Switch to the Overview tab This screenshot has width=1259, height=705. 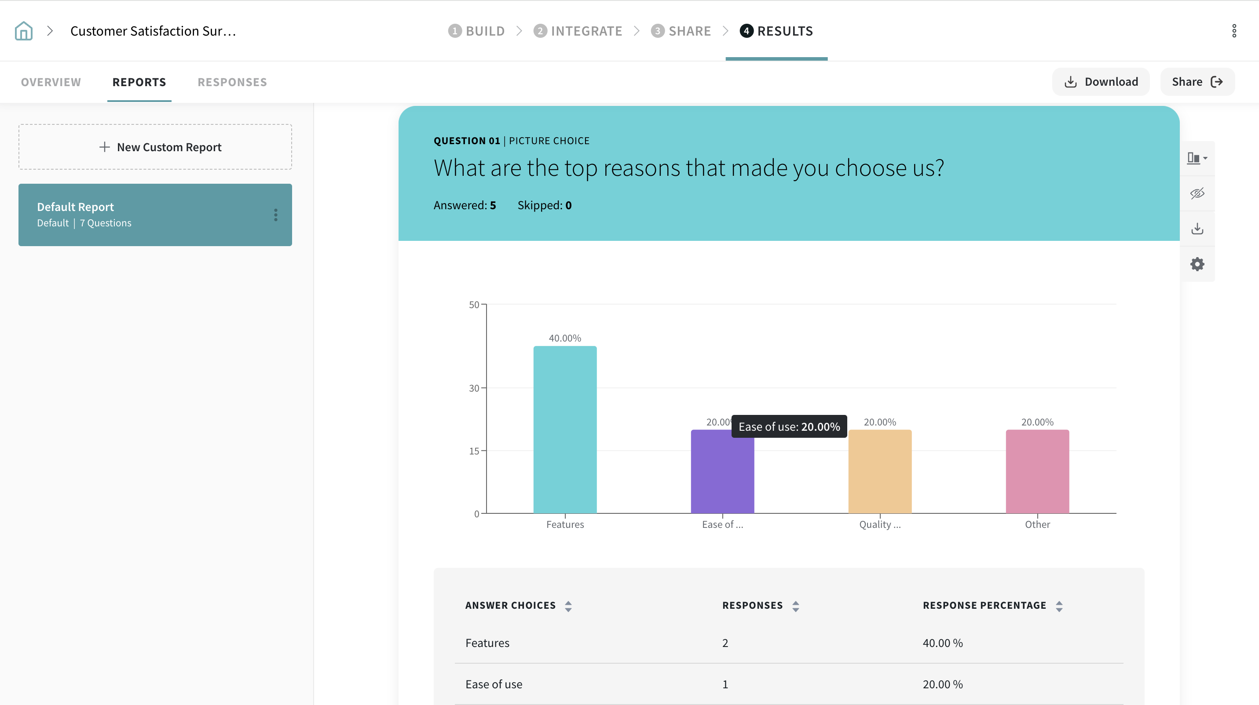[x=51, y=82]
